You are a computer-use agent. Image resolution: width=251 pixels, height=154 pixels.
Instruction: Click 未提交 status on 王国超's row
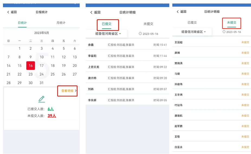click(245, 42)
